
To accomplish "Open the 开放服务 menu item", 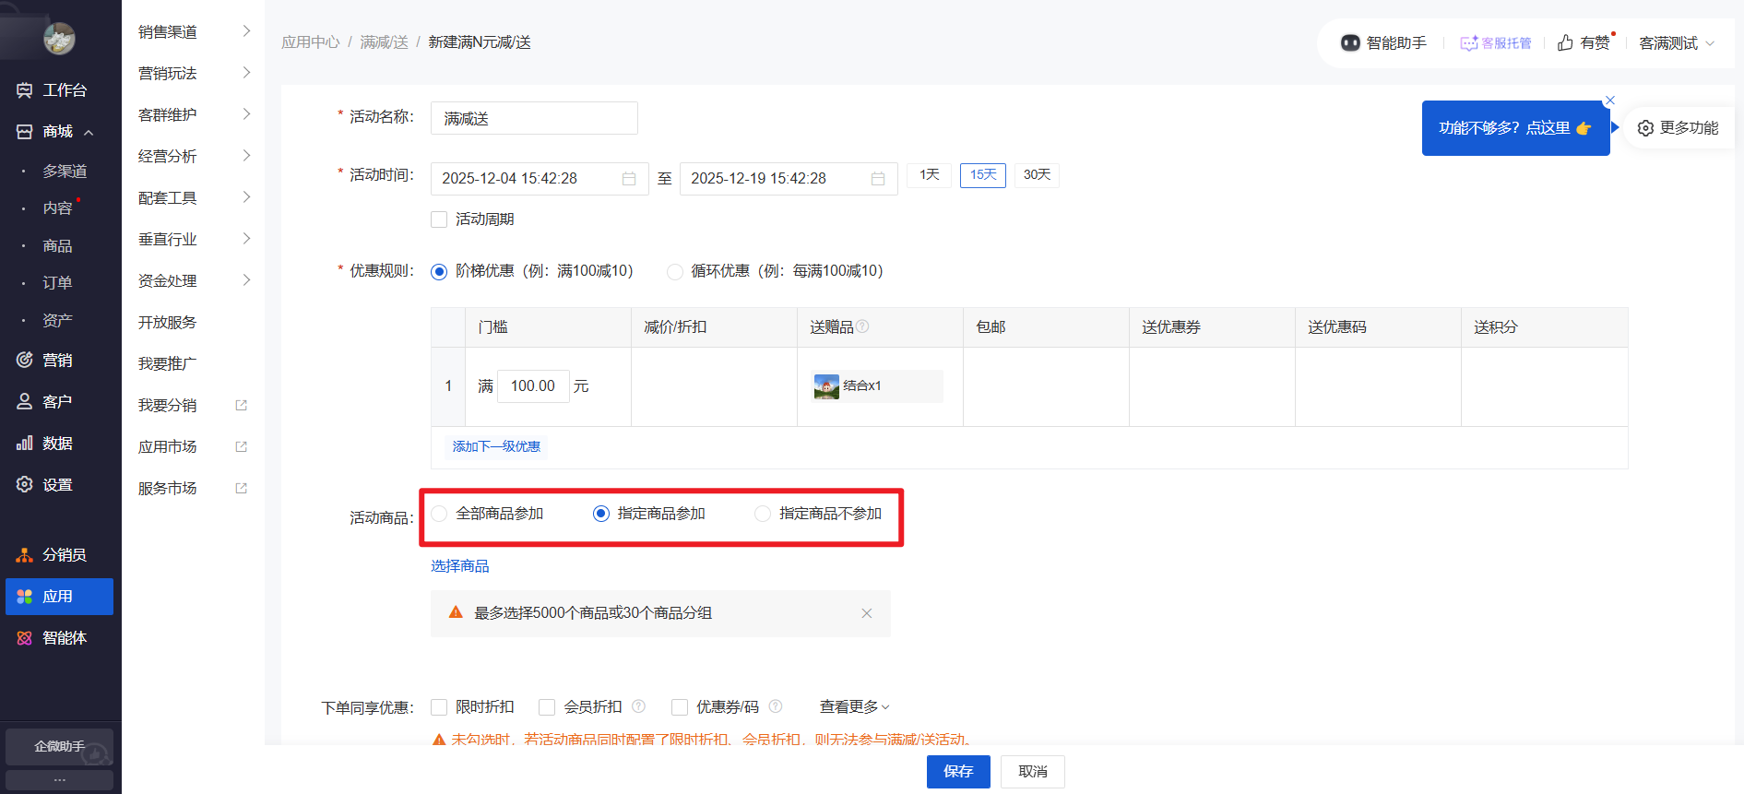I will (167, 322).
